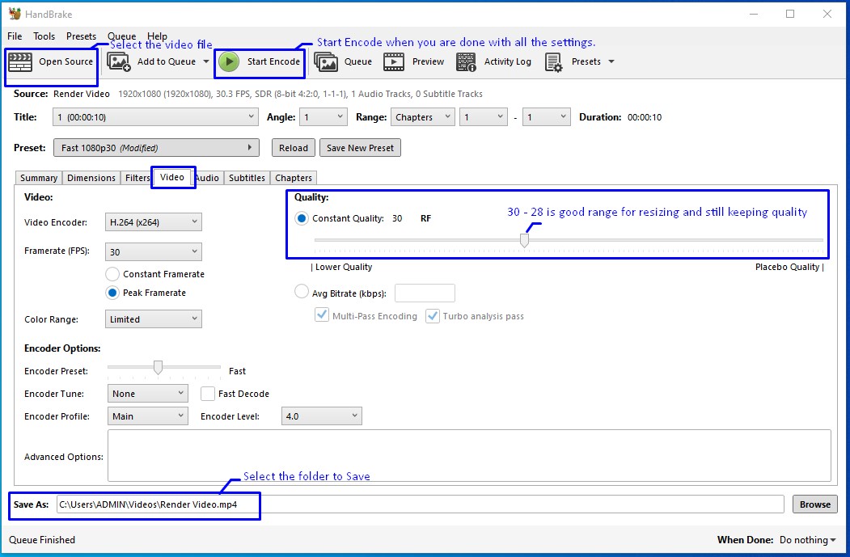Open the File menu
Viewport: 850px width, 557px height.
(x=15, y=36)
